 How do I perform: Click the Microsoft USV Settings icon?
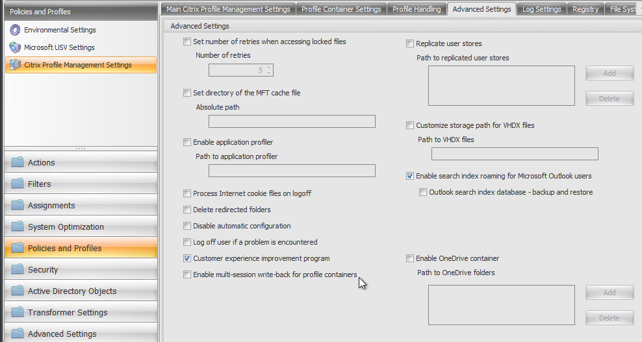click(x=15, y=47)
